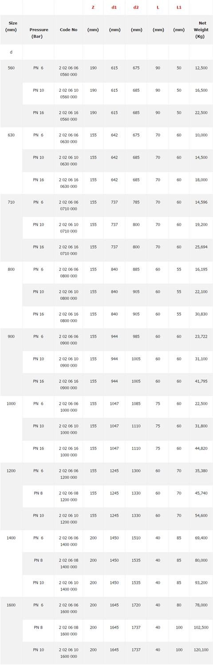
Task: Click the red d1 column header
Action: pyautogui.click(x=114, y=8)
